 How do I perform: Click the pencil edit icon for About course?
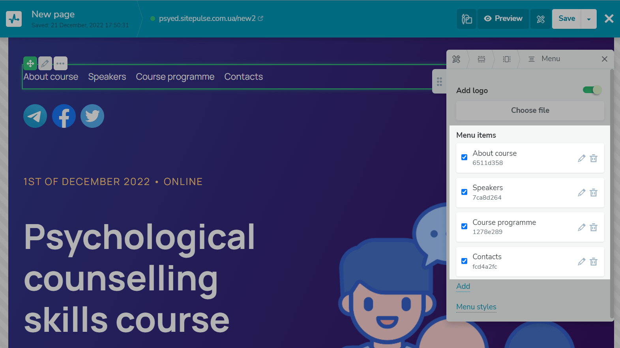coord(581,158)
